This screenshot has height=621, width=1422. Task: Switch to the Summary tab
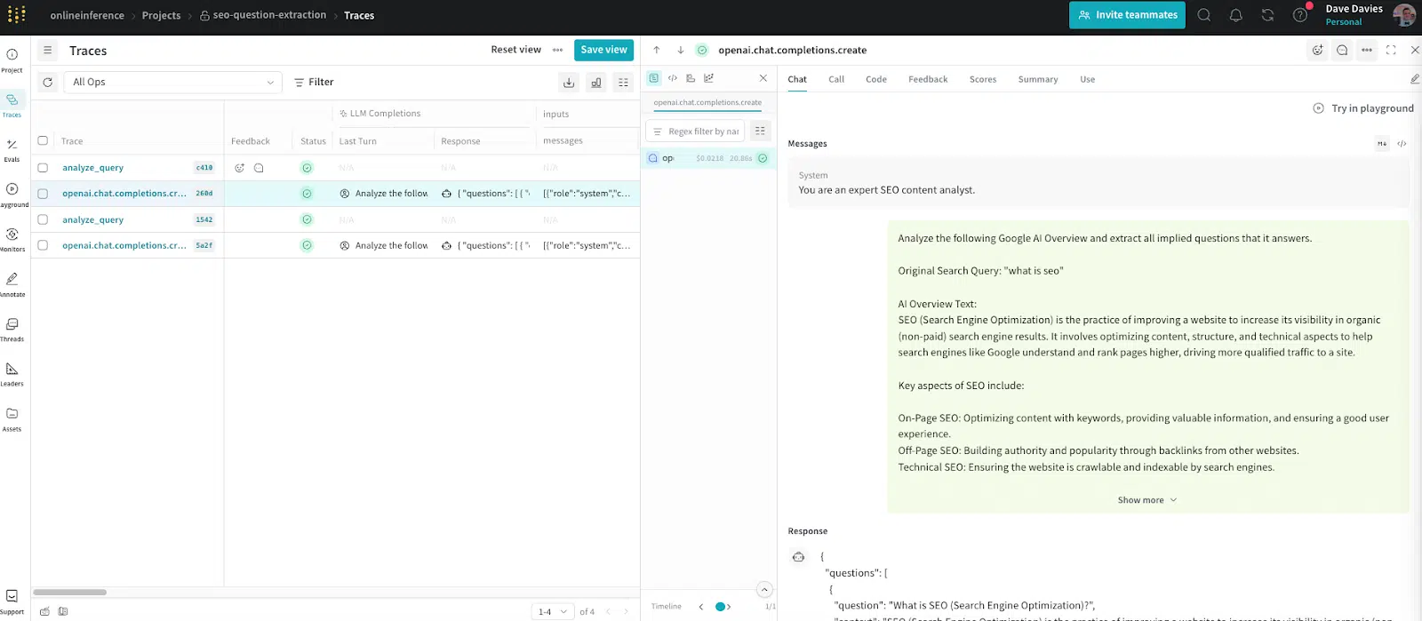[x=1038, y=80]
